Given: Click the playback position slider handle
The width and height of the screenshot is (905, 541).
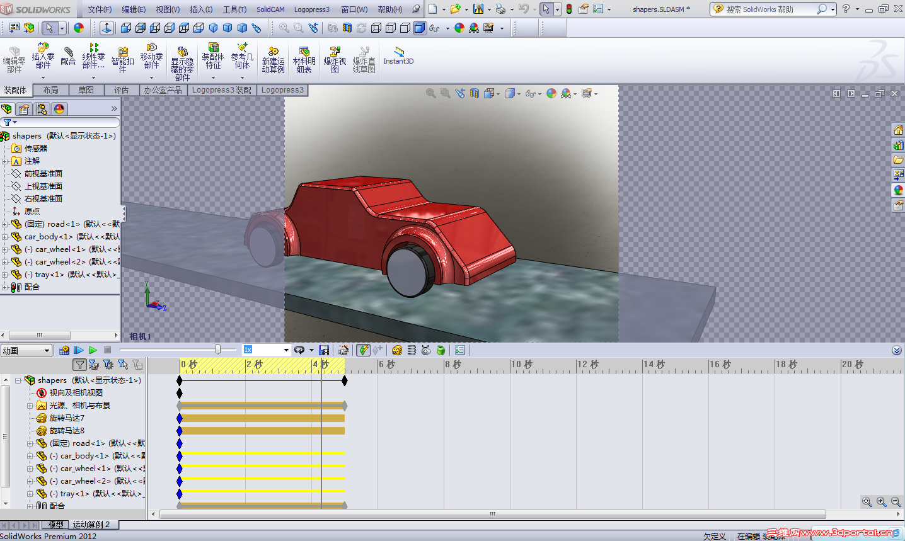Looking at the screenshot, I should [x=218, y=350].
